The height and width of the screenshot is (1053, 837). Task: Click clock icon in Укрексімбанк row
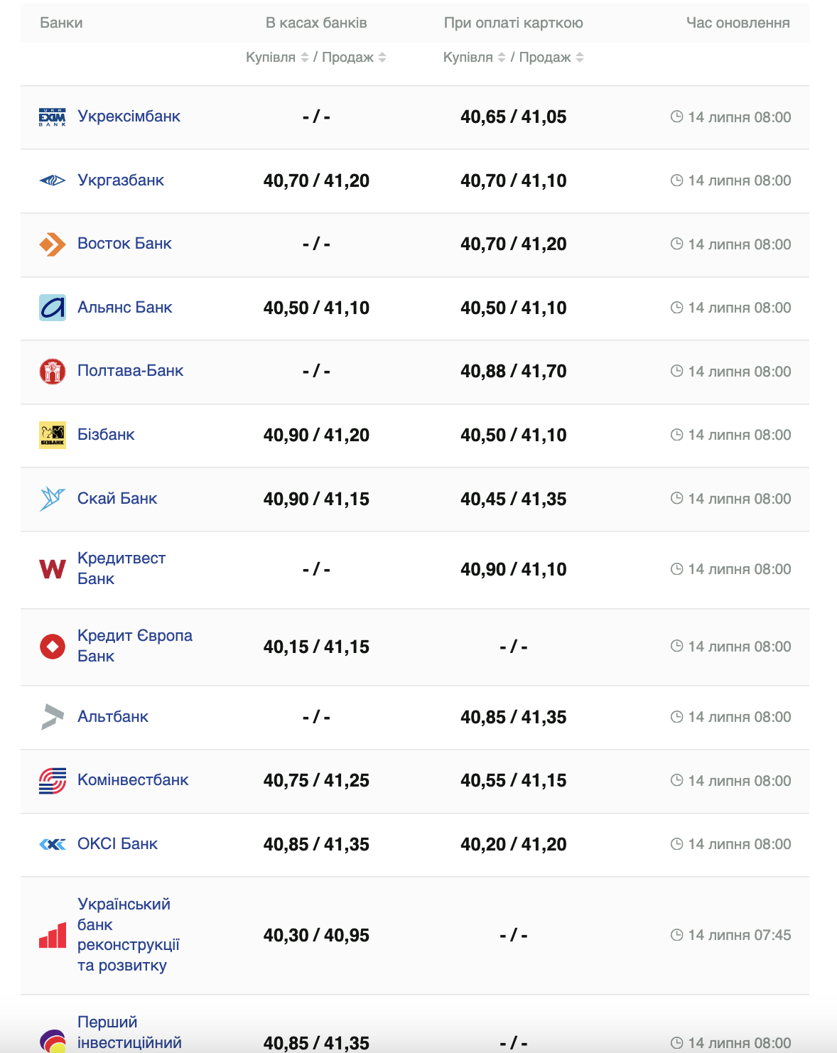676,117
